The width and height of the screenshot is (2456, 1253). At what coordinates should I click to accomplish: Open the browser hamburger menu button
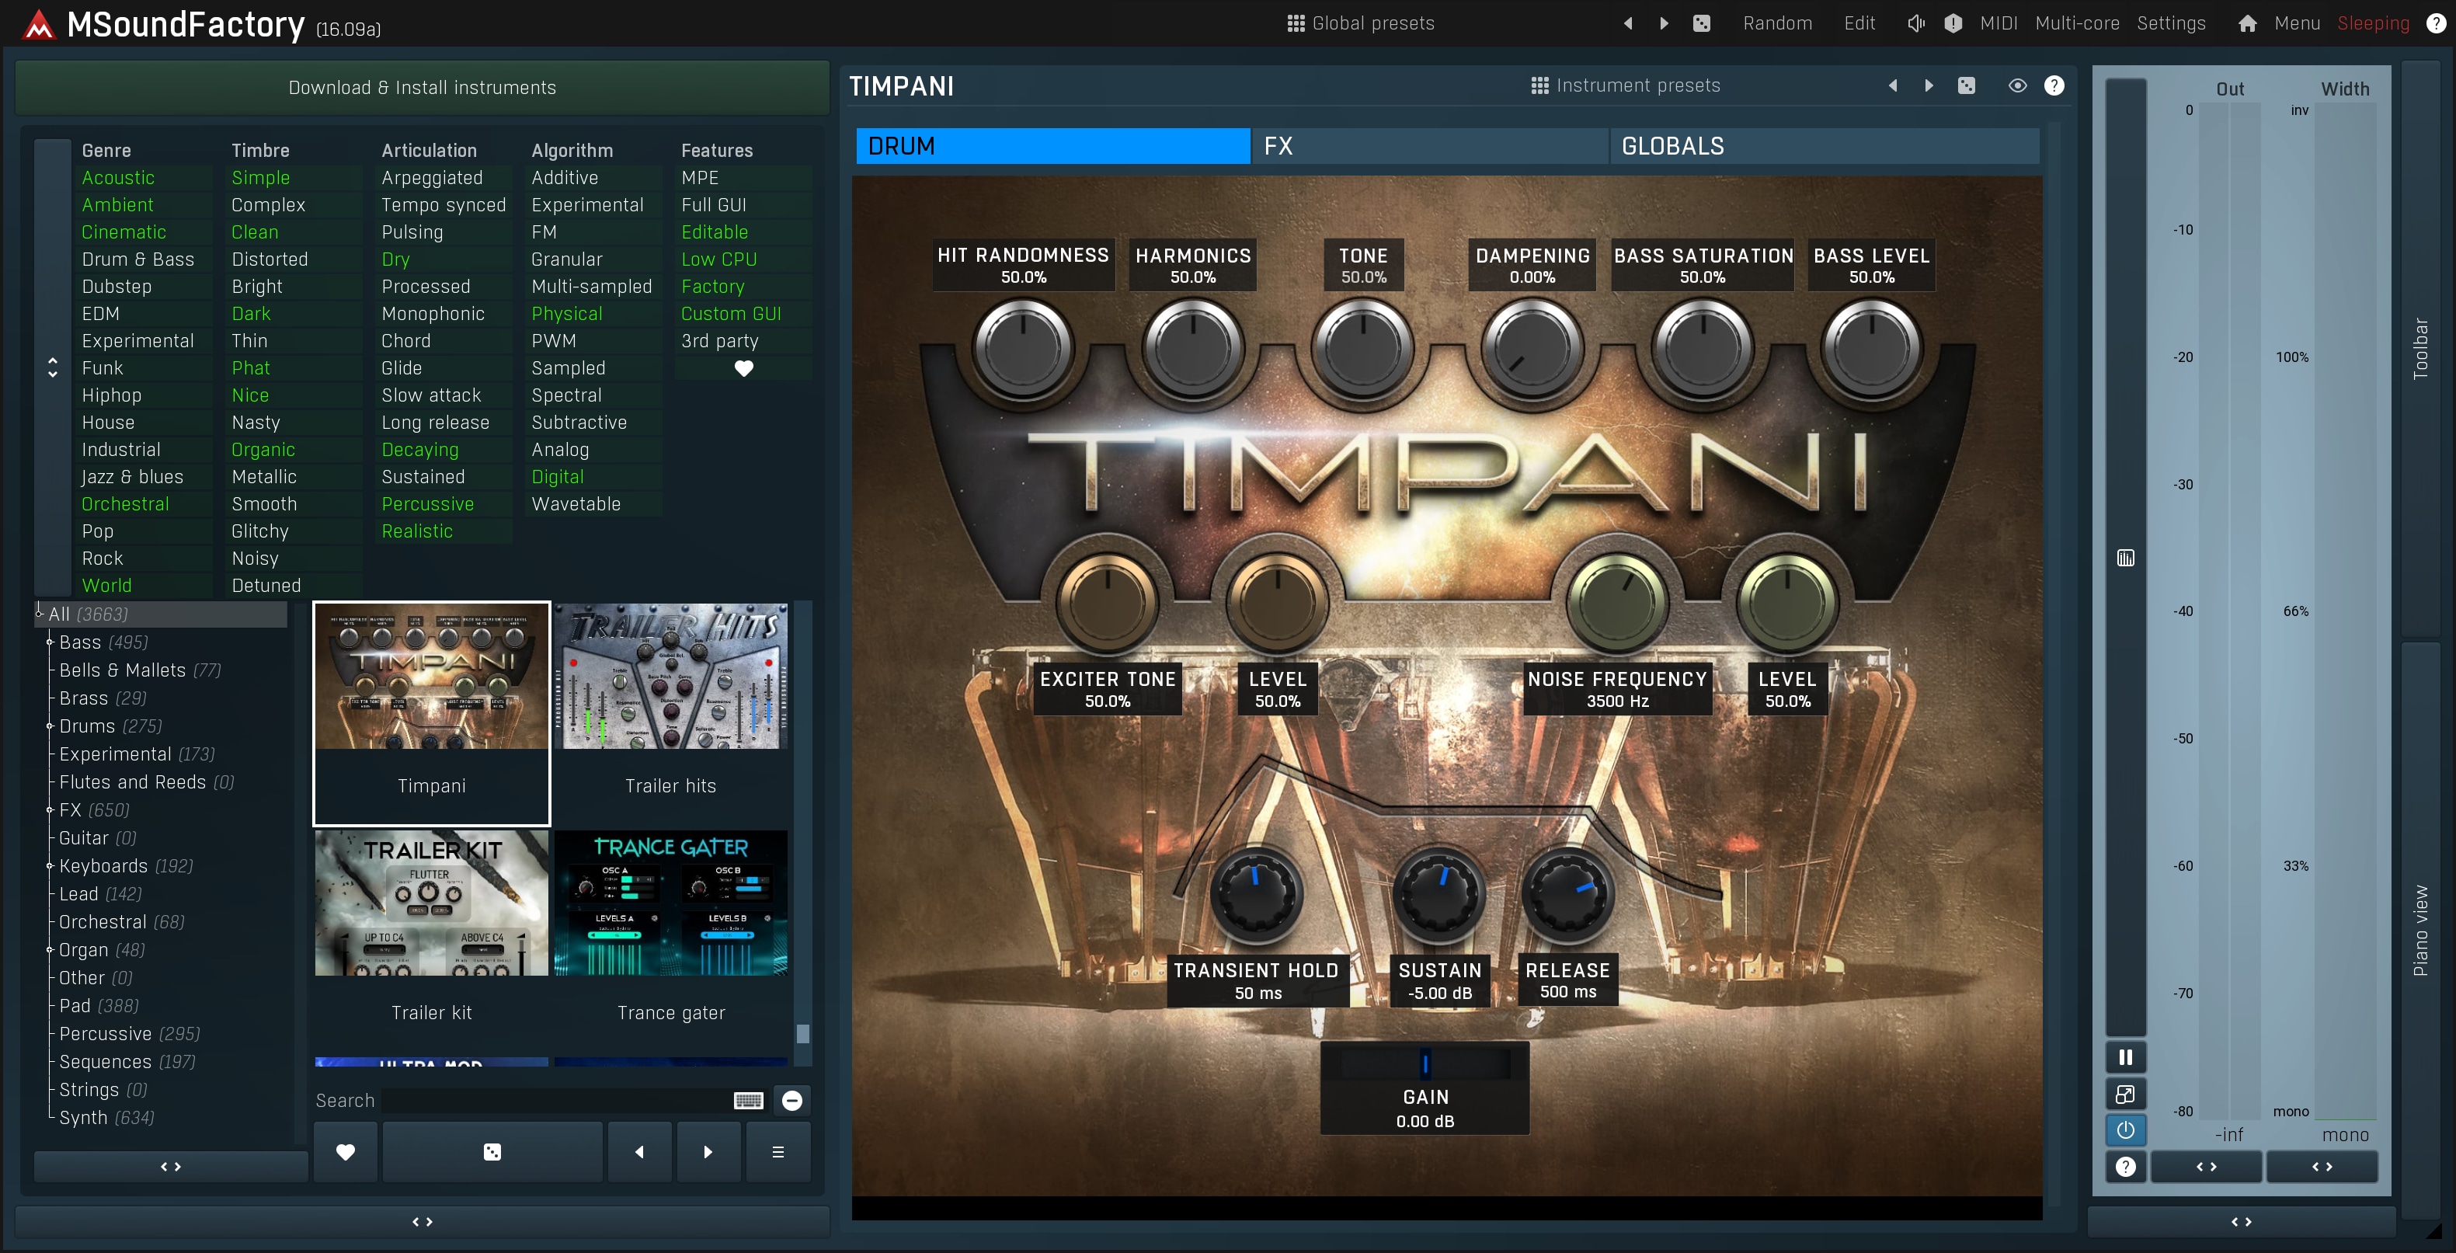778,1151
